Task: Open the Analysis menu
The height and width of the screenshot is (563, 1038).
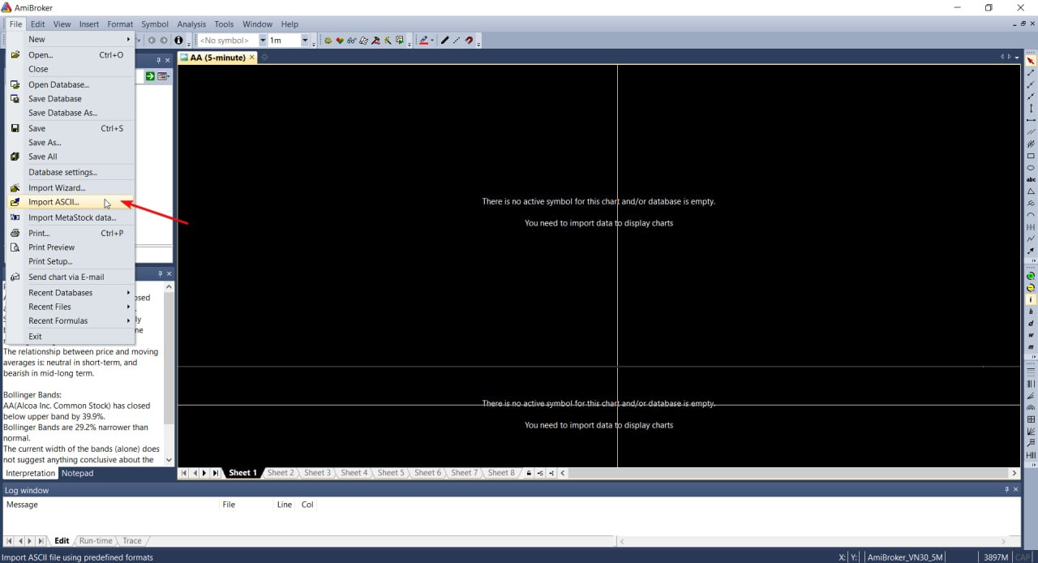Action: 191,24
